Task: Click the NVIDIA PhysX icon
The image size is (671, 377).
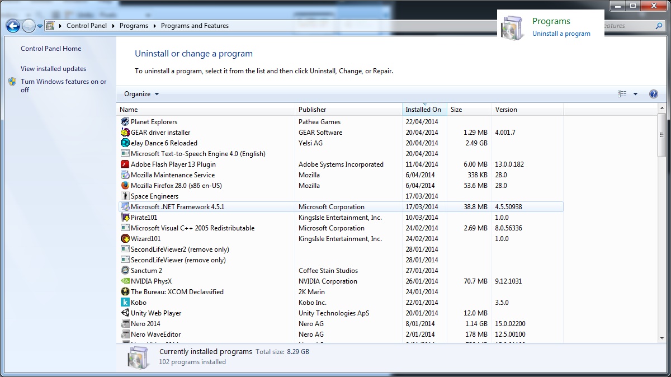Action: [125, 281]
